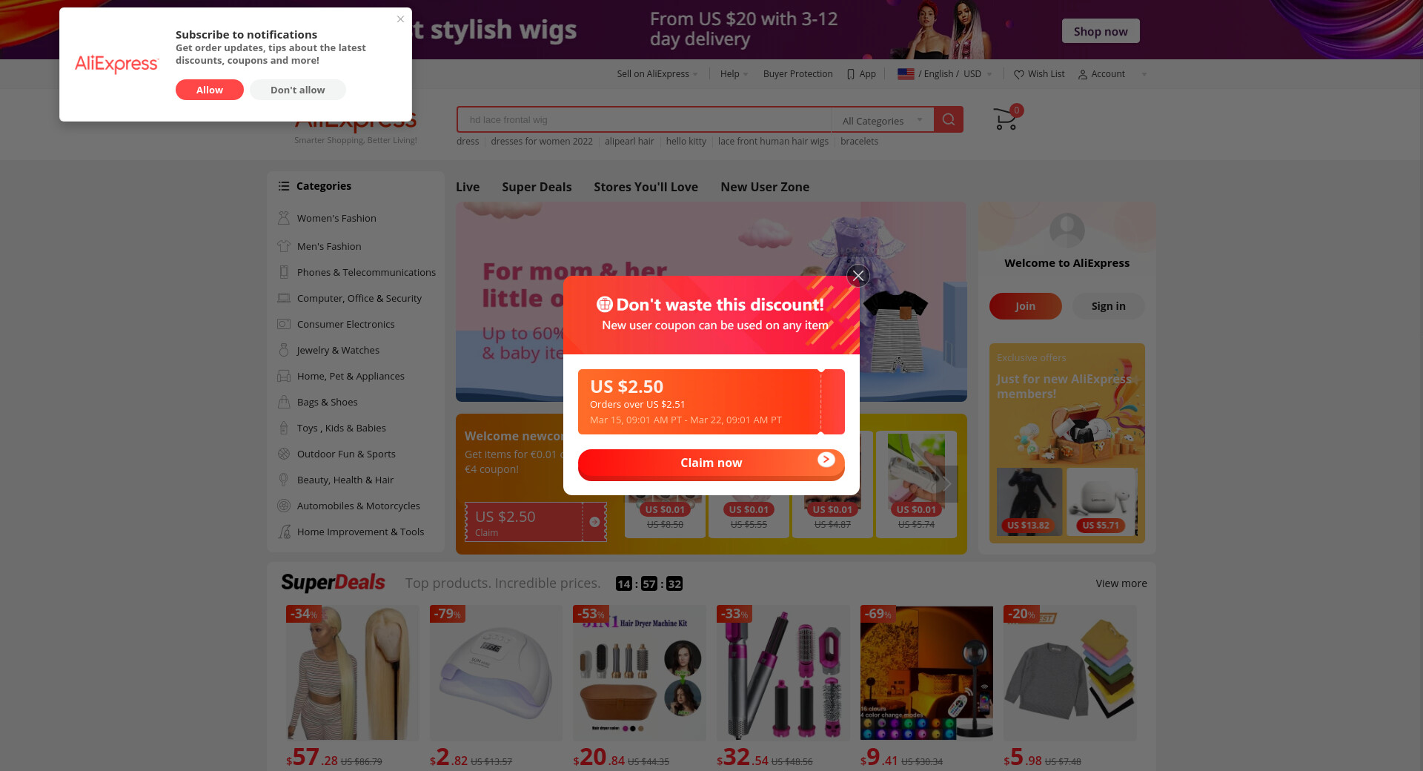
Task: Click the Account person icon
Action: point(1083,74)
